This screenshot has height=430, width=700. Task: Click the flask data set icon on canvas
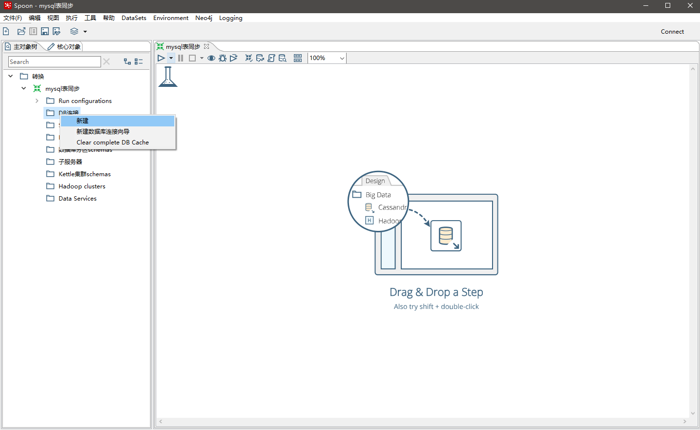coord(168,77)
